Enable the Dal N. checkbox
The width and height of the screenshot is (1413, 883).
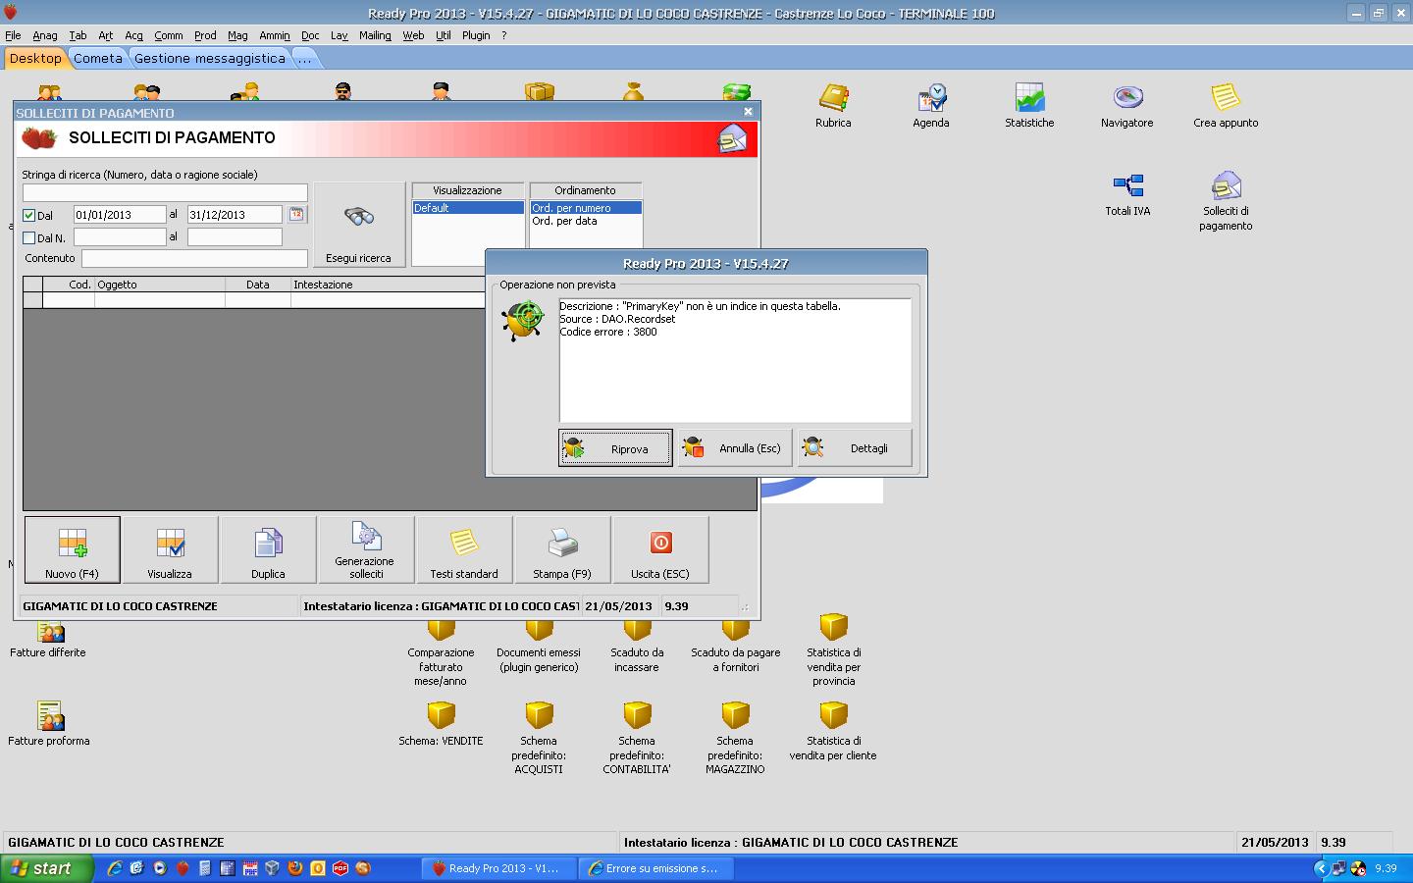tap(29, 237)
